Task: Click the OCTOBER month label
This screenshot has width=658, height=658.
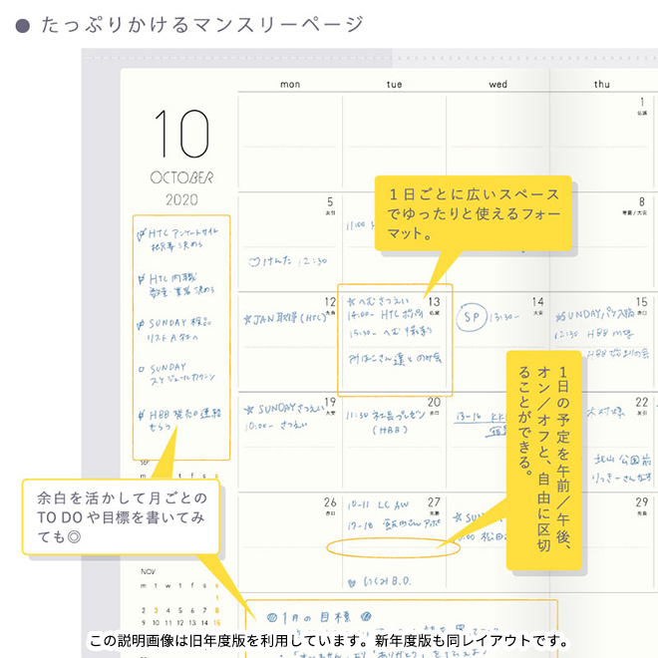Action: pyautogui.click(x=180, y=177)
